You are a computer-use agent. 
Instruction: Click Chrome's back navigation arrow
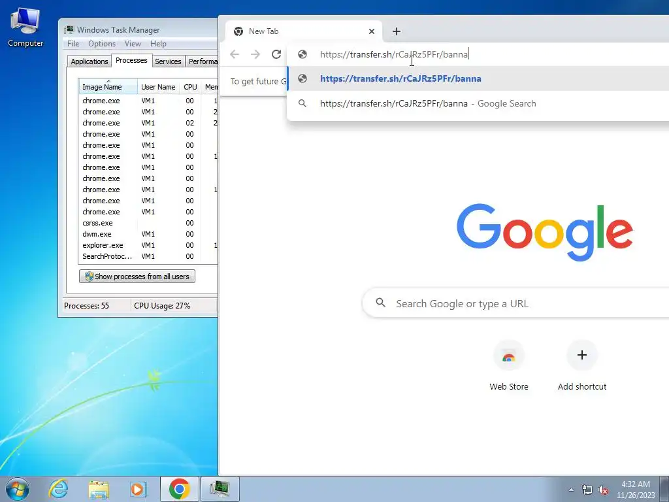pyautogui.click(x=235, y=54)
